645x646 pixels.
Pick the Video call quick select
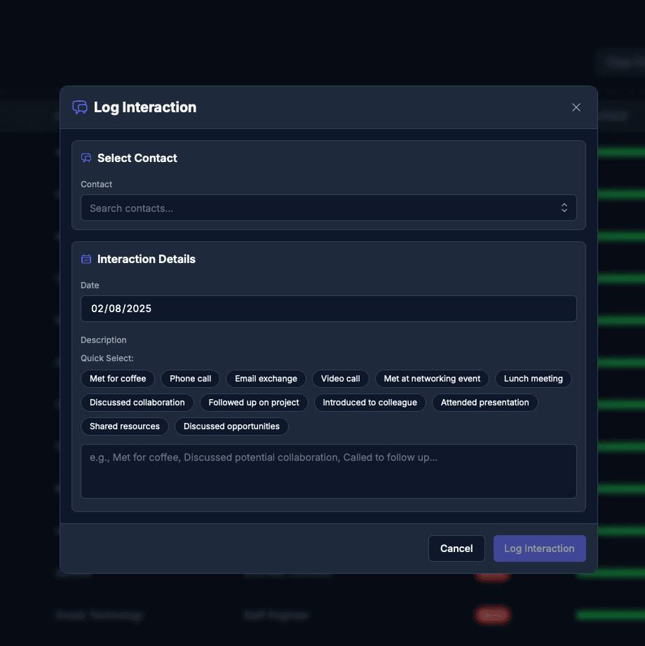pos(340,379)
